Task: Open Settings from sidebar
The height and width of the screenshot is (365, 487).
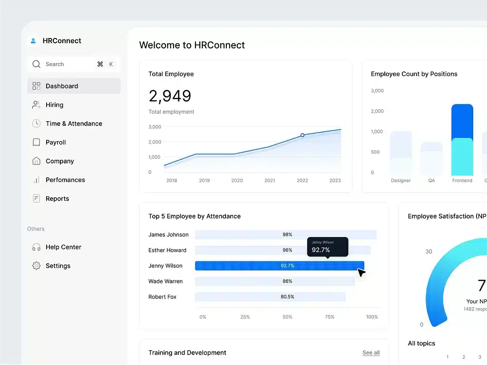Action: (x=74, y=266)
